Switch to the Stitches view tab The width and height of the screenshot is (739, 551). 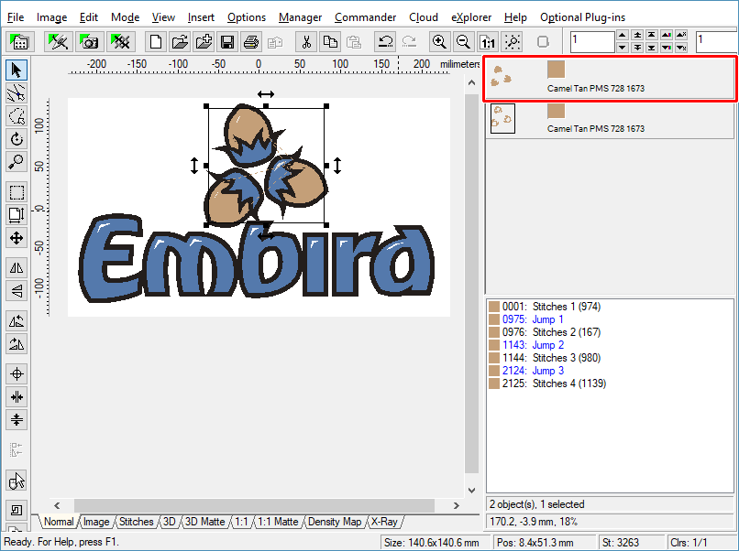click(137, 522)
